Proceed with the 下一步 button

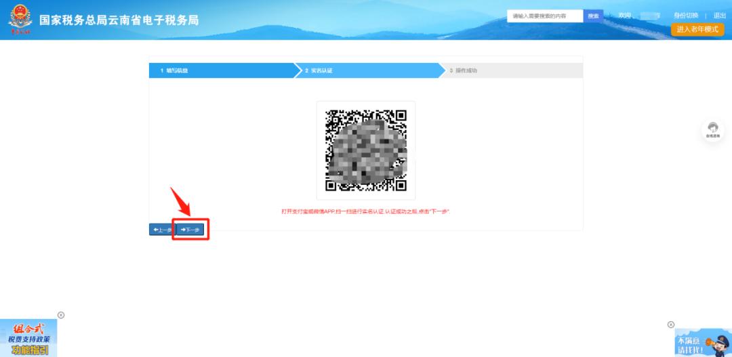190,230
